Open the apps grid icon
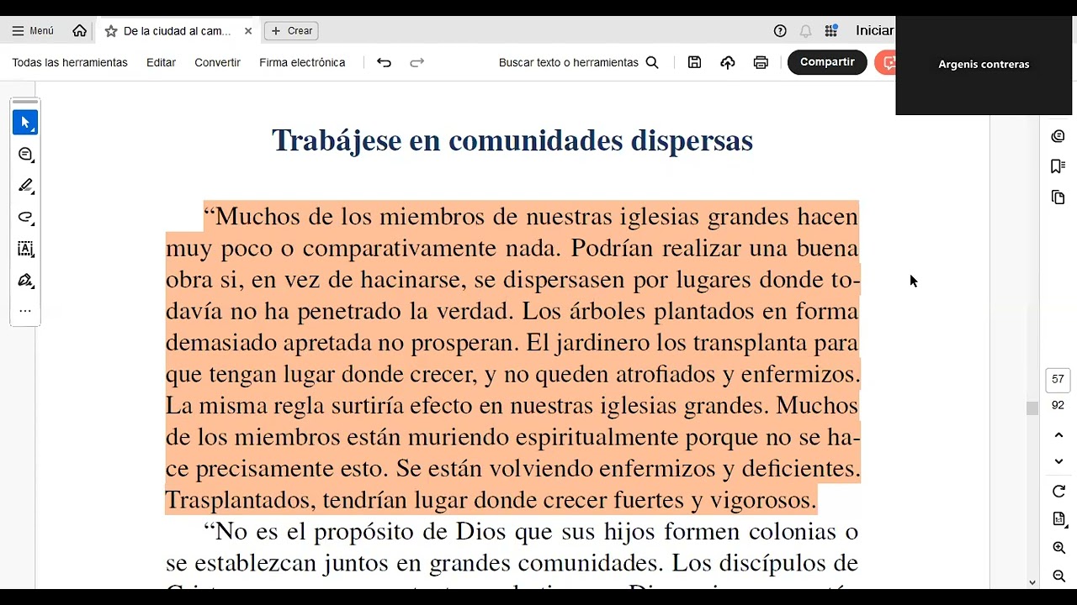 (831, 31)
